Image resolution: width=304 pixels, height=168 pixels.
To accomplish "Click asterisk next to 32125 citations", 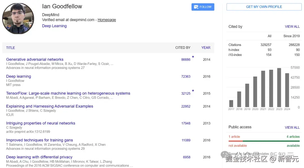I will 193,91.
